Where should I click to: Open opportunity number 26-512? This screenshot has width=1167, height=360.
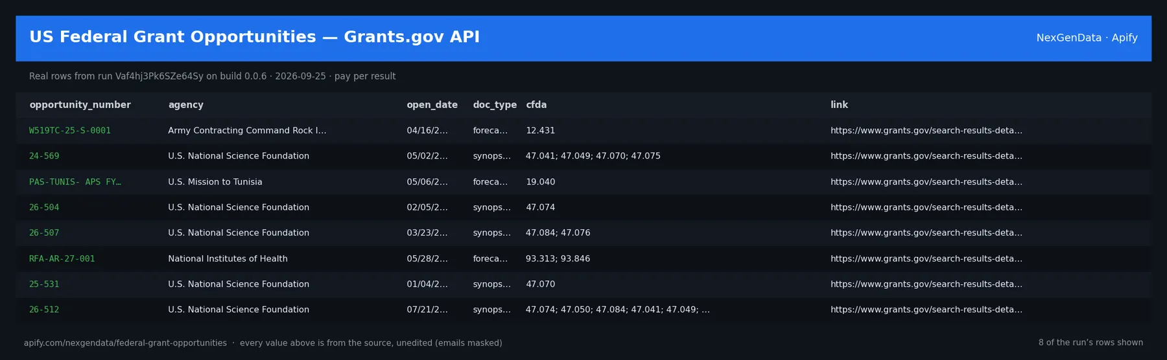[44, 310]
